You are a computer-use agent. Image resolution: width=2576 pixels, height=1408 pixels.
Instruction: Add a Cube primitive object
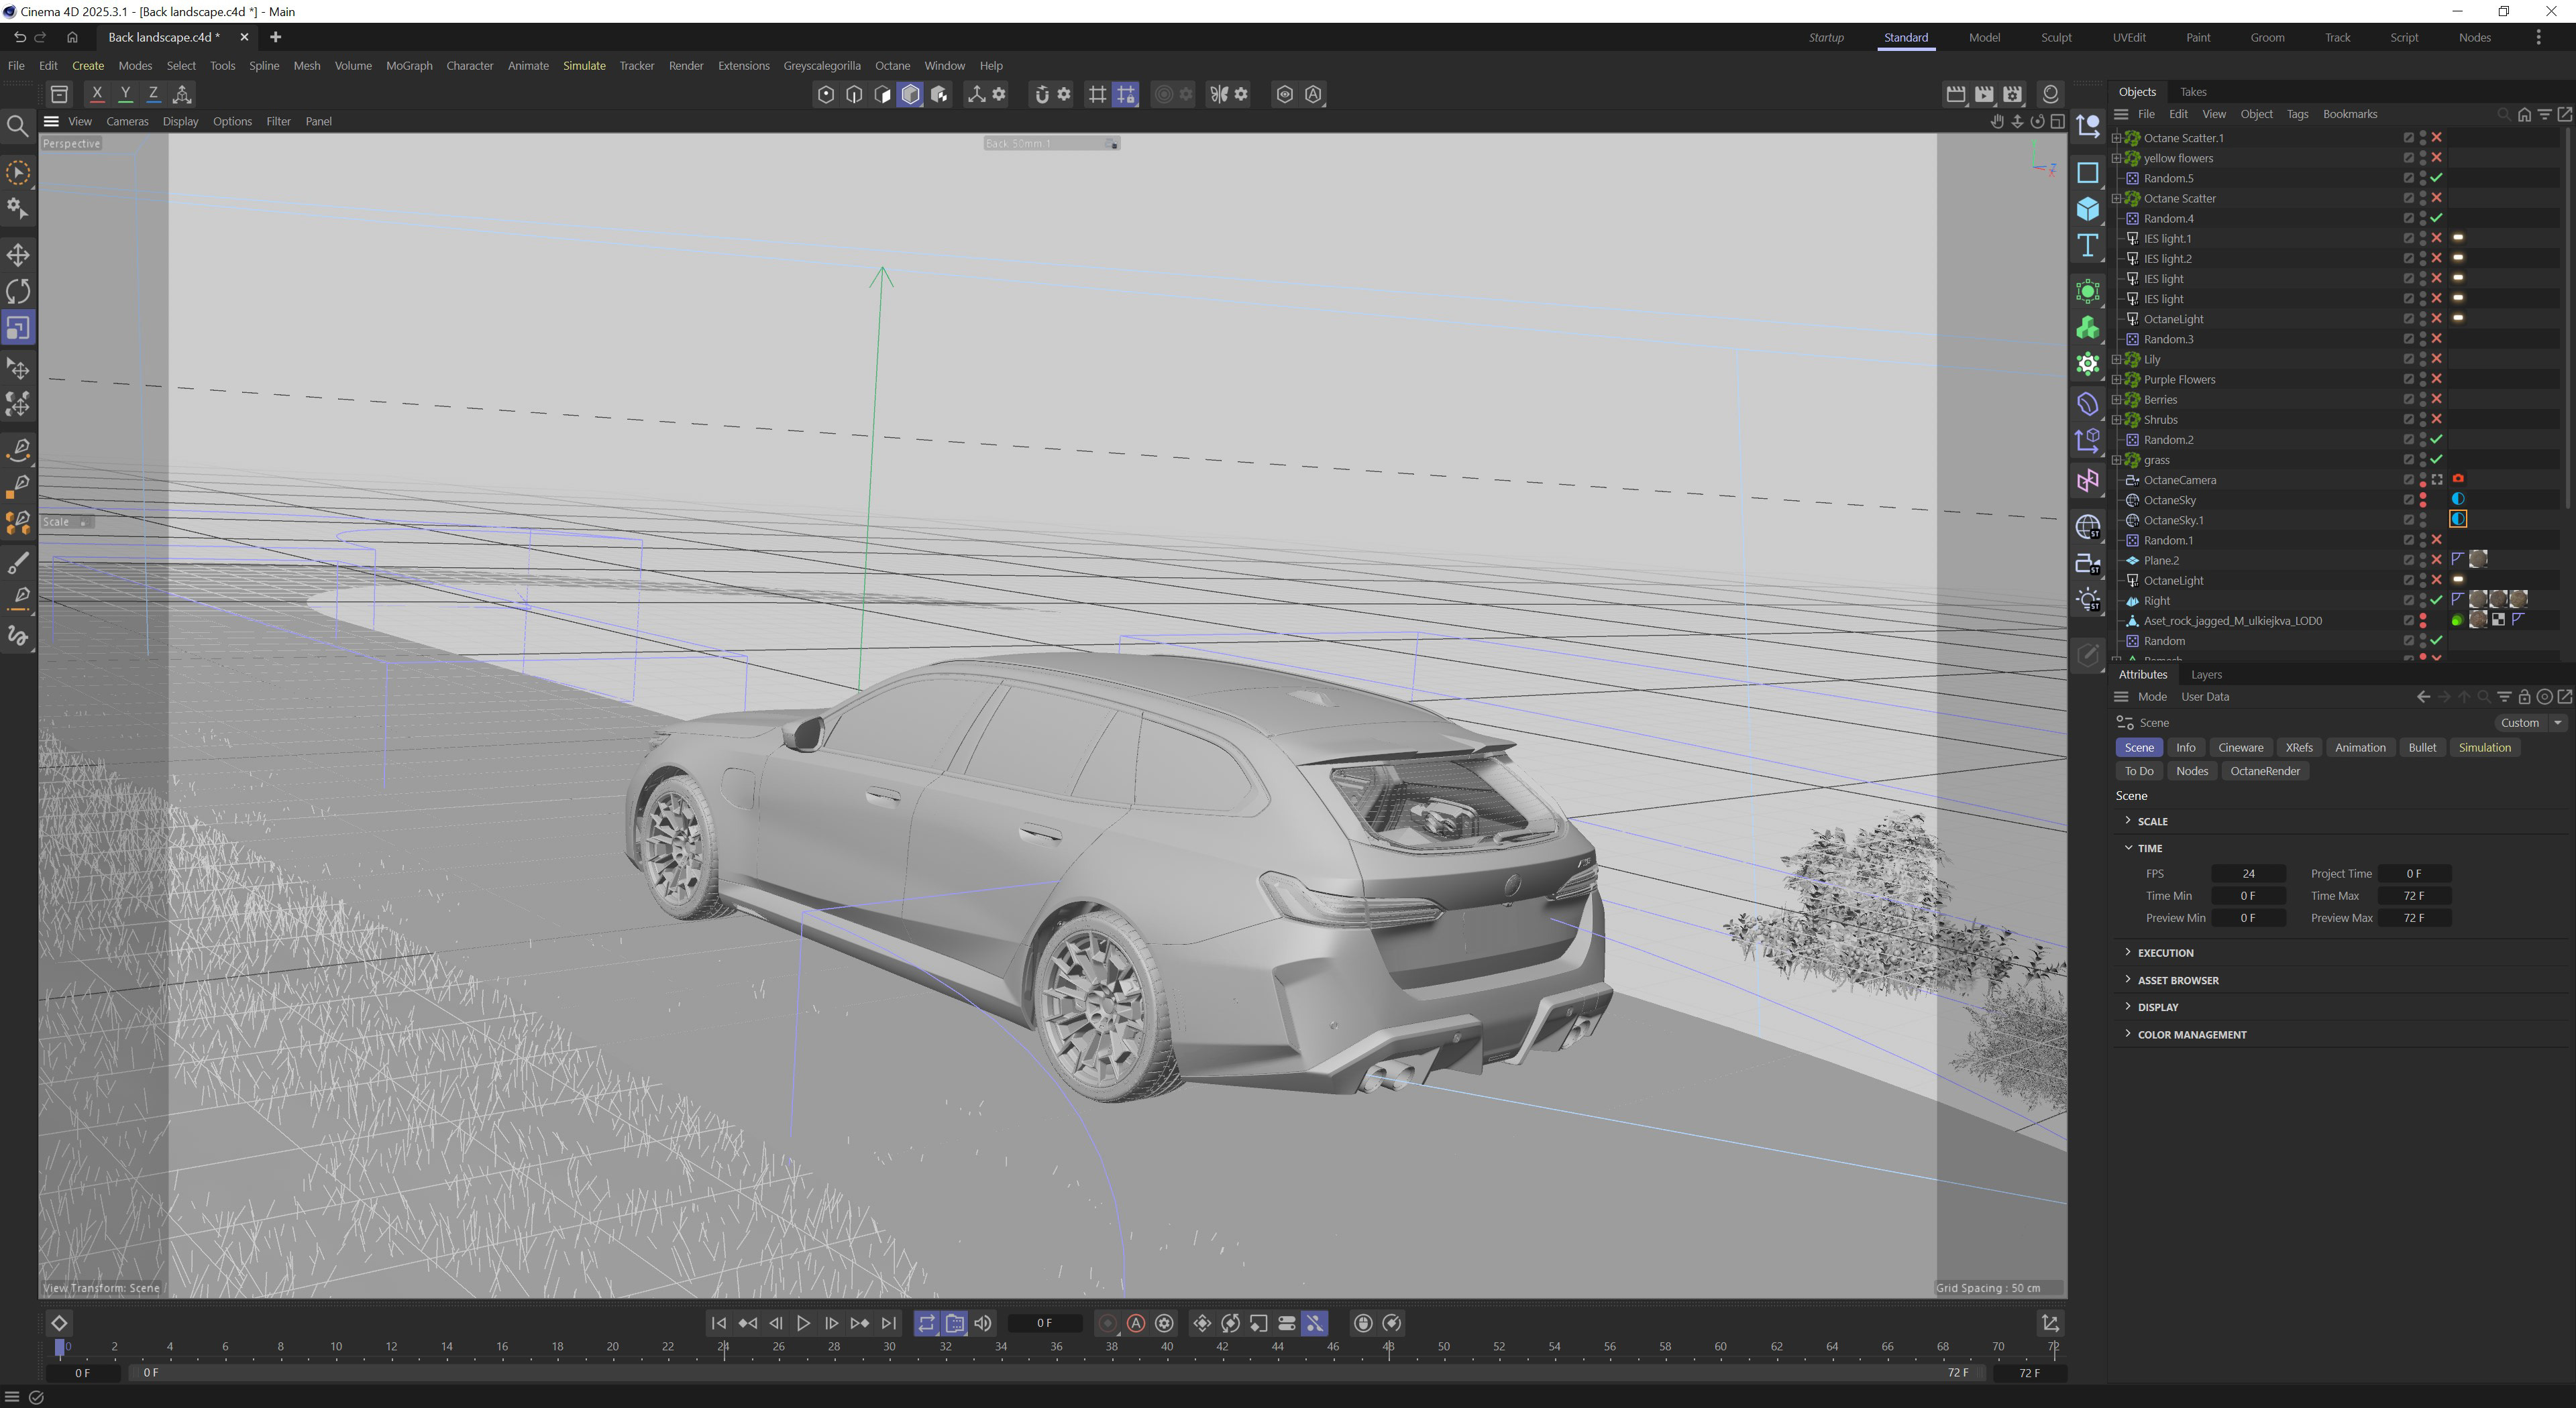click(2087, 209)
